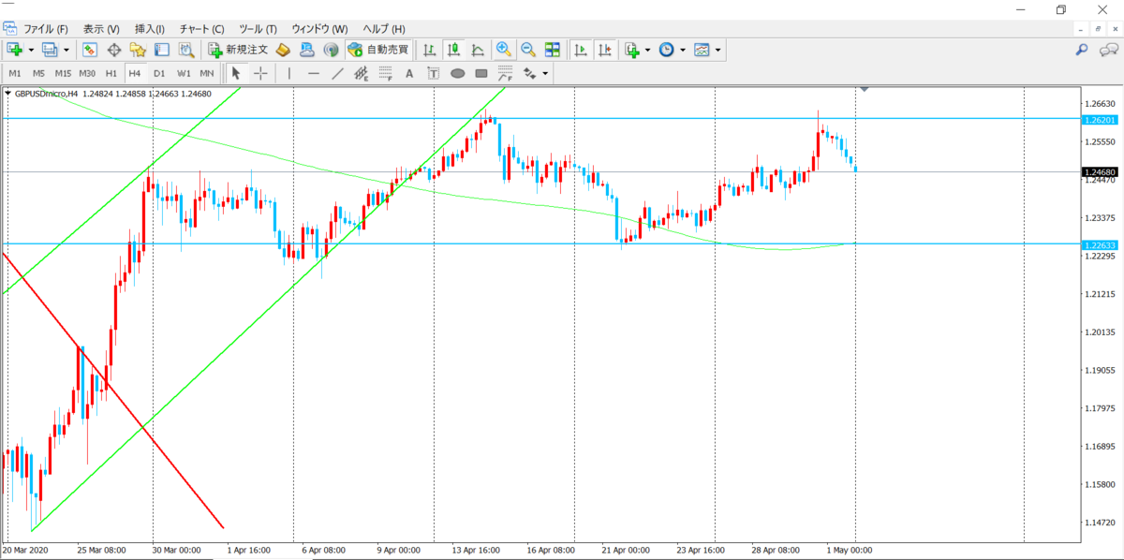Select the equidistant channel tool
The image size is (1124, 560).
362,73
